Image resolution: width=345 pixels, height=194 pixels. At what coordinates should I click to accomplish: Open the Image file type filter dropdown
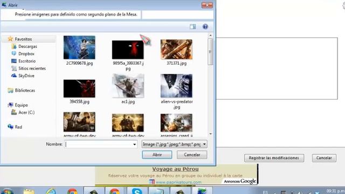coord(174,144)
